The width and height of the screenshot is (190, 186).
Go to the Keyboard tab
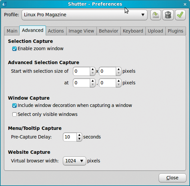(133, 31)
